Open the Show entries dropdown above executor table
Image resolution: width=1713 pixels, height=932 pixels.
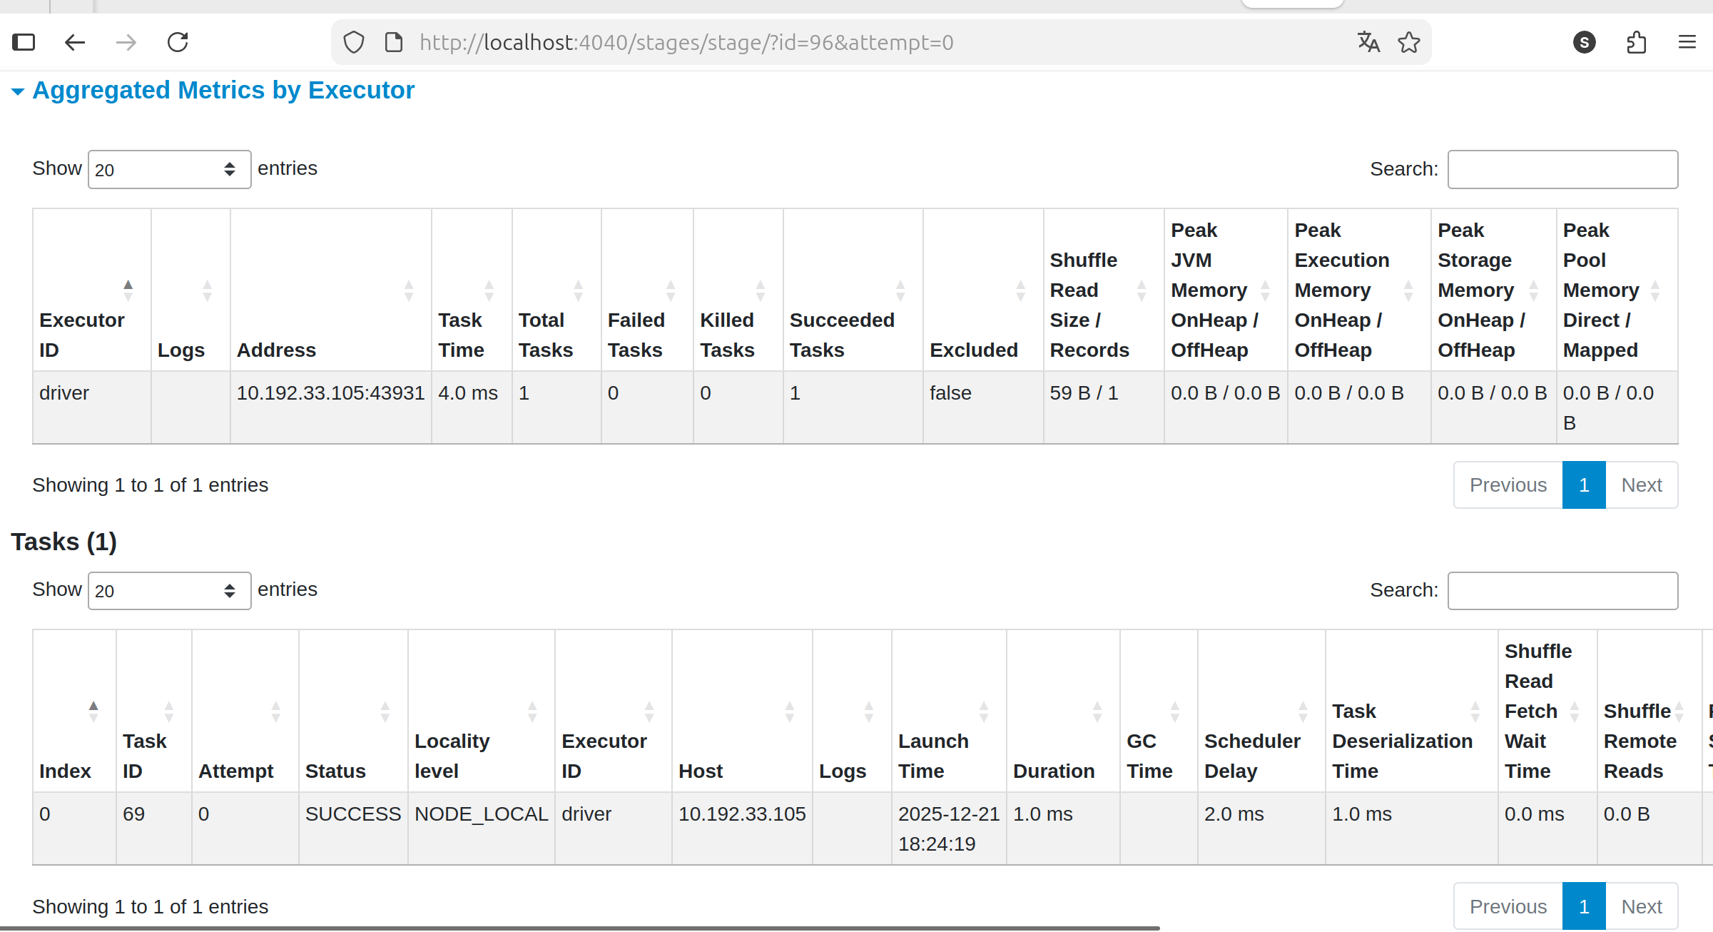169,168
